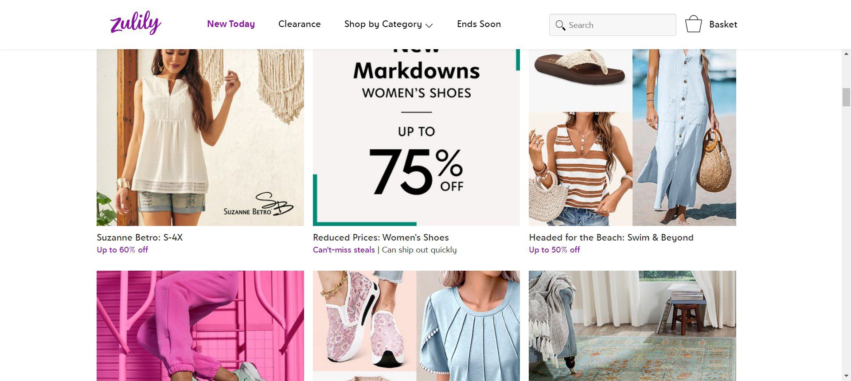Open the rug and home decor image
This screenshot has height=381, width=851.
632,326
